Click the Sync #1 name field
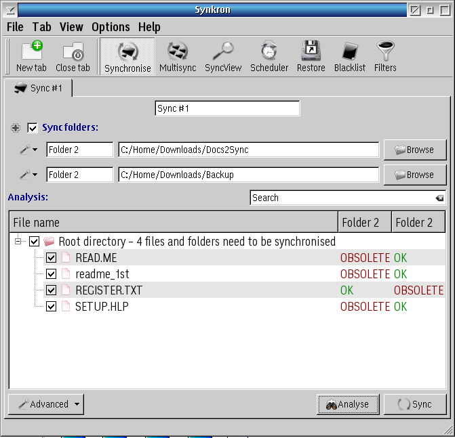This screenshot has height=438, width=455. click(227, 108)
